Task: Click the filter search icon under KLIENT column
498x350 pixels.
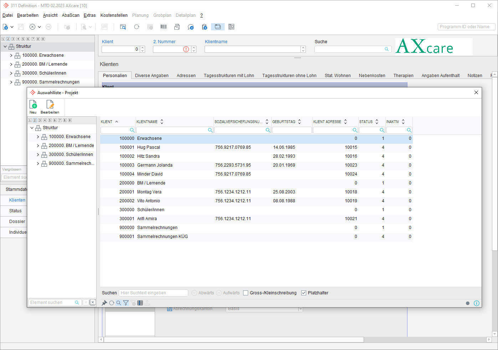Action: pos(132,130)
